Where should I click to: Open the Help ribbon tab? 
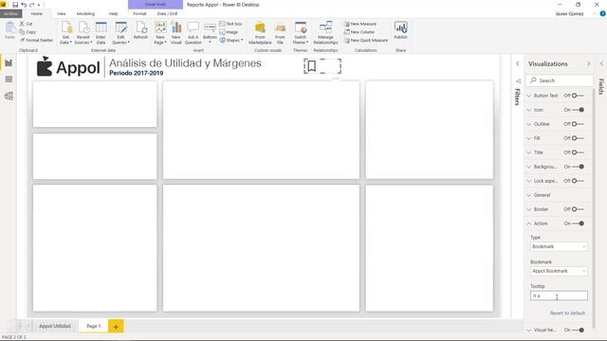pos(113,13)
